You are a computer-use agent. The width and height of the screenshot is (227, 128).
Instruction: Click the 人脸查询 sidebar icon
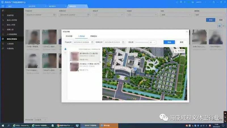point(3,44)
